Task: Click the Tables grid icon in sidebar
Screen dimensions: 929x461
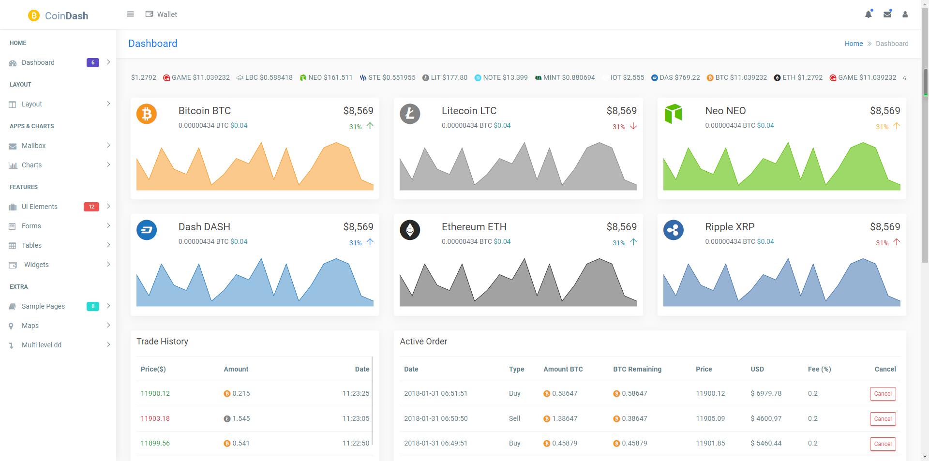Action: point(13,246)
